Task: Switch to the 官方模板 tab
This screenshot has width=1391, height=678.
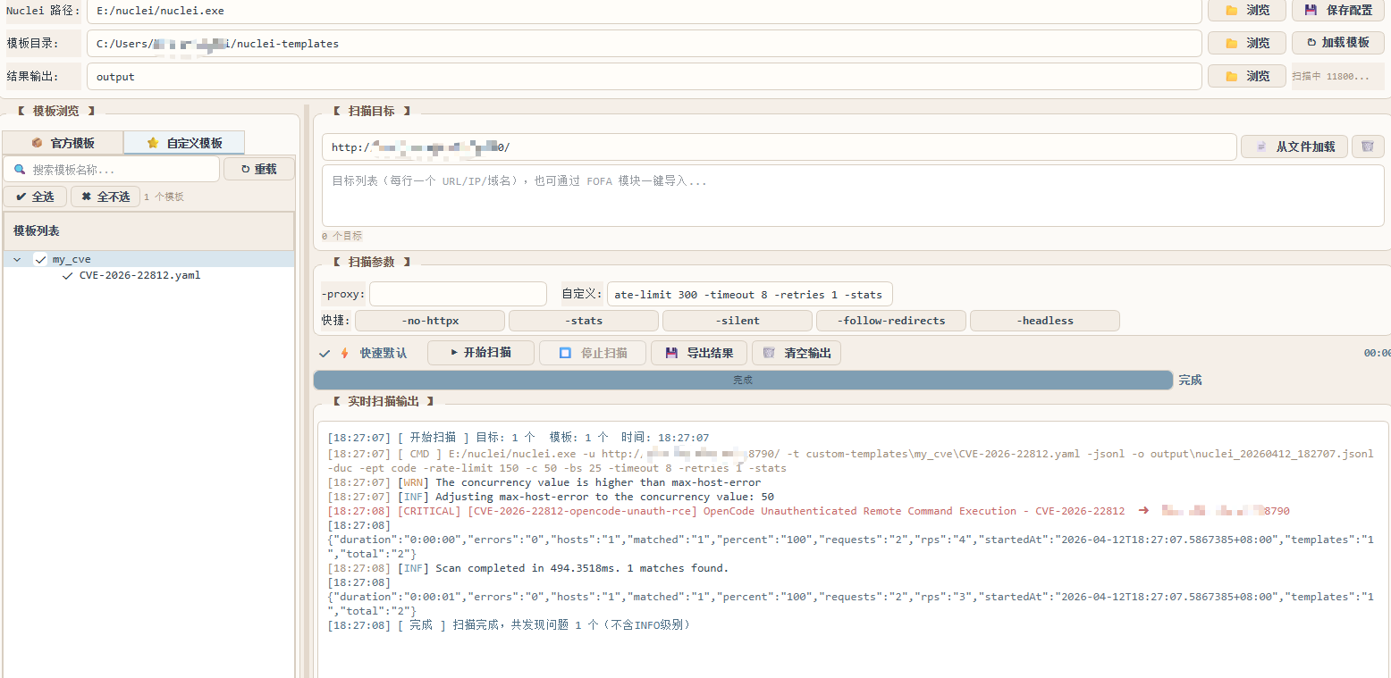Action: [63, 143]
